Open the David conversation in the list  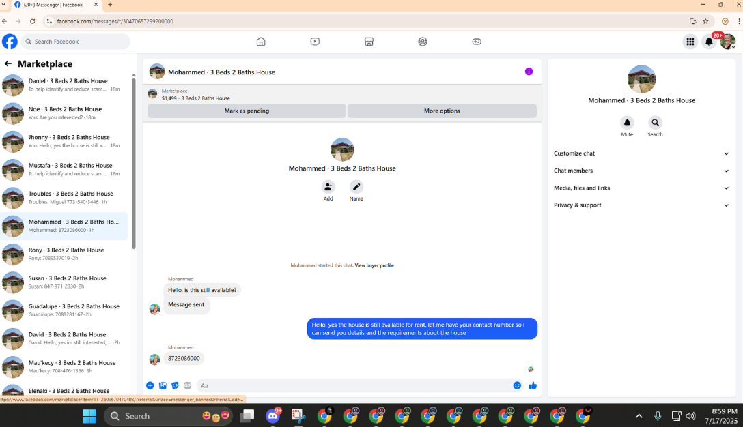(x=64, y=338)
